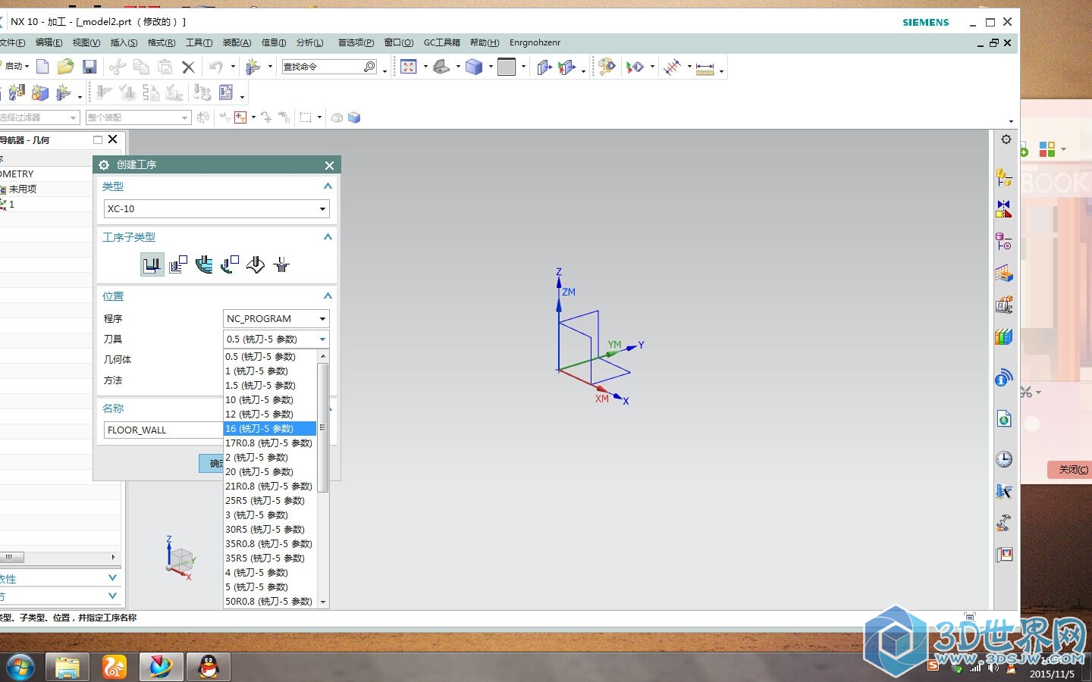Choose tool 1.5 (铣刀-5 参数)

[270, 385]
